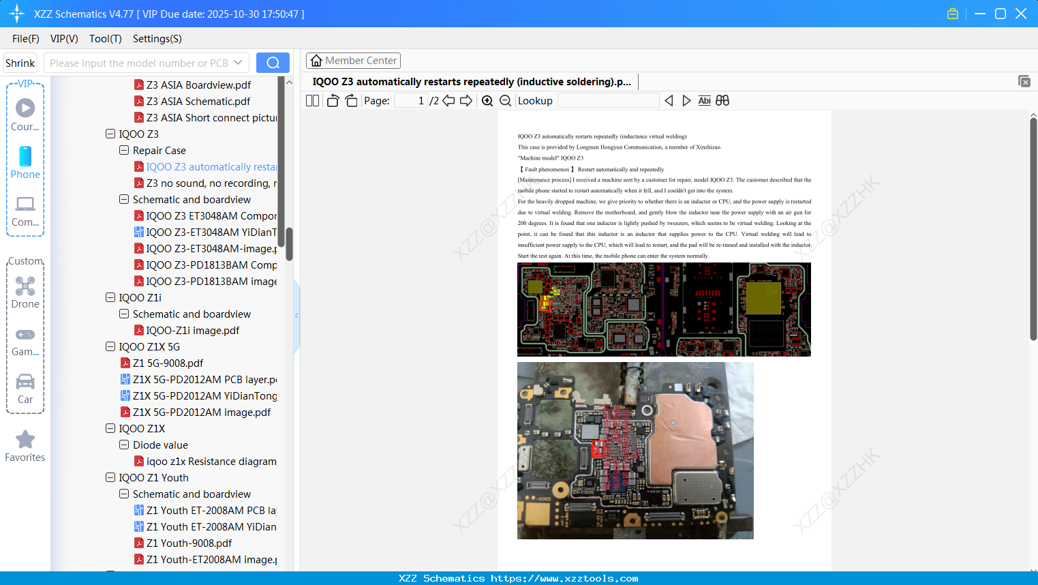Collapse the Repair Case folder

point(124,150)
